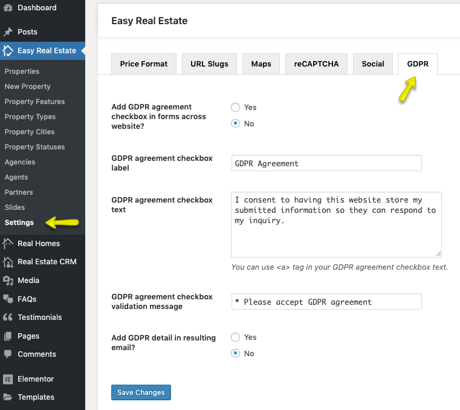
Task: Click the 'Easy Real Estate' page heading
Action: point(149,21)
